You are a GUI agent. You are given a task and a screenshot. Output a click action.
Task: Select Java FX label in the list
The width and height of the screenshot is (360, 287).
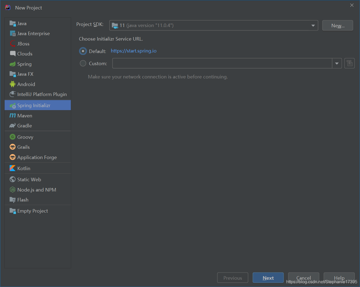[x=25, y=74]
